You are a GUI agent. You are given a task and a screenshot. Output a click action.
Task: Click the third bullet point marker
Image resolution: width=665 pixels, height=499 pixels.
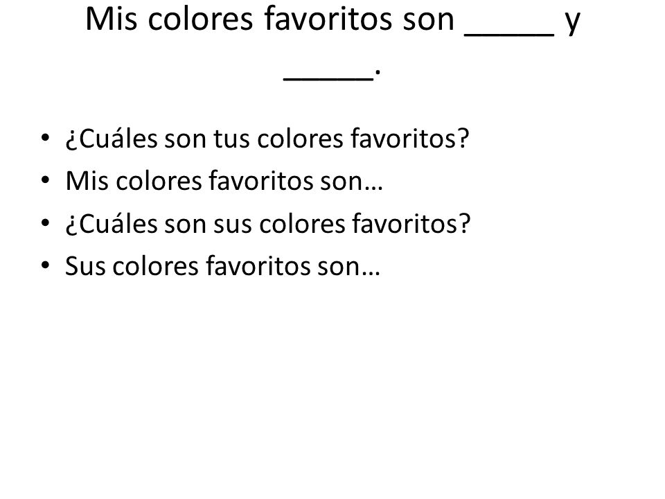(46, 222)
